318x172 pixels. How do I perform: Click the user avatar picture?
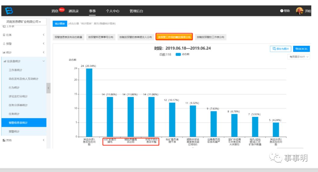(299, 11)
